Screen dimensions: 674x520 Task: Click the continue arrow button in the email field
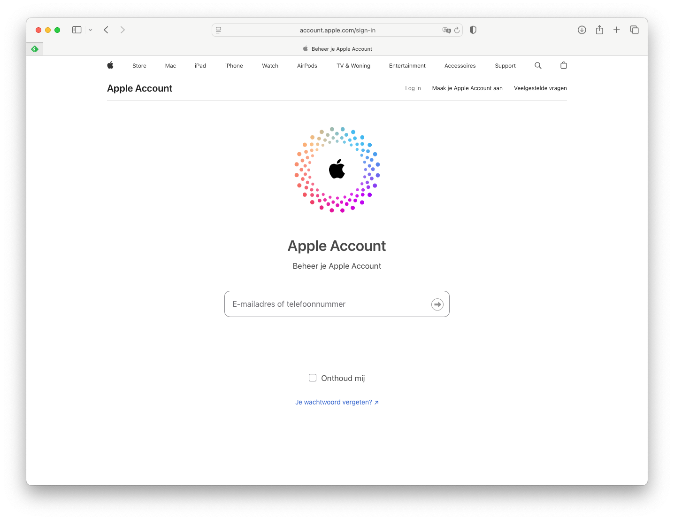point(437,304)
